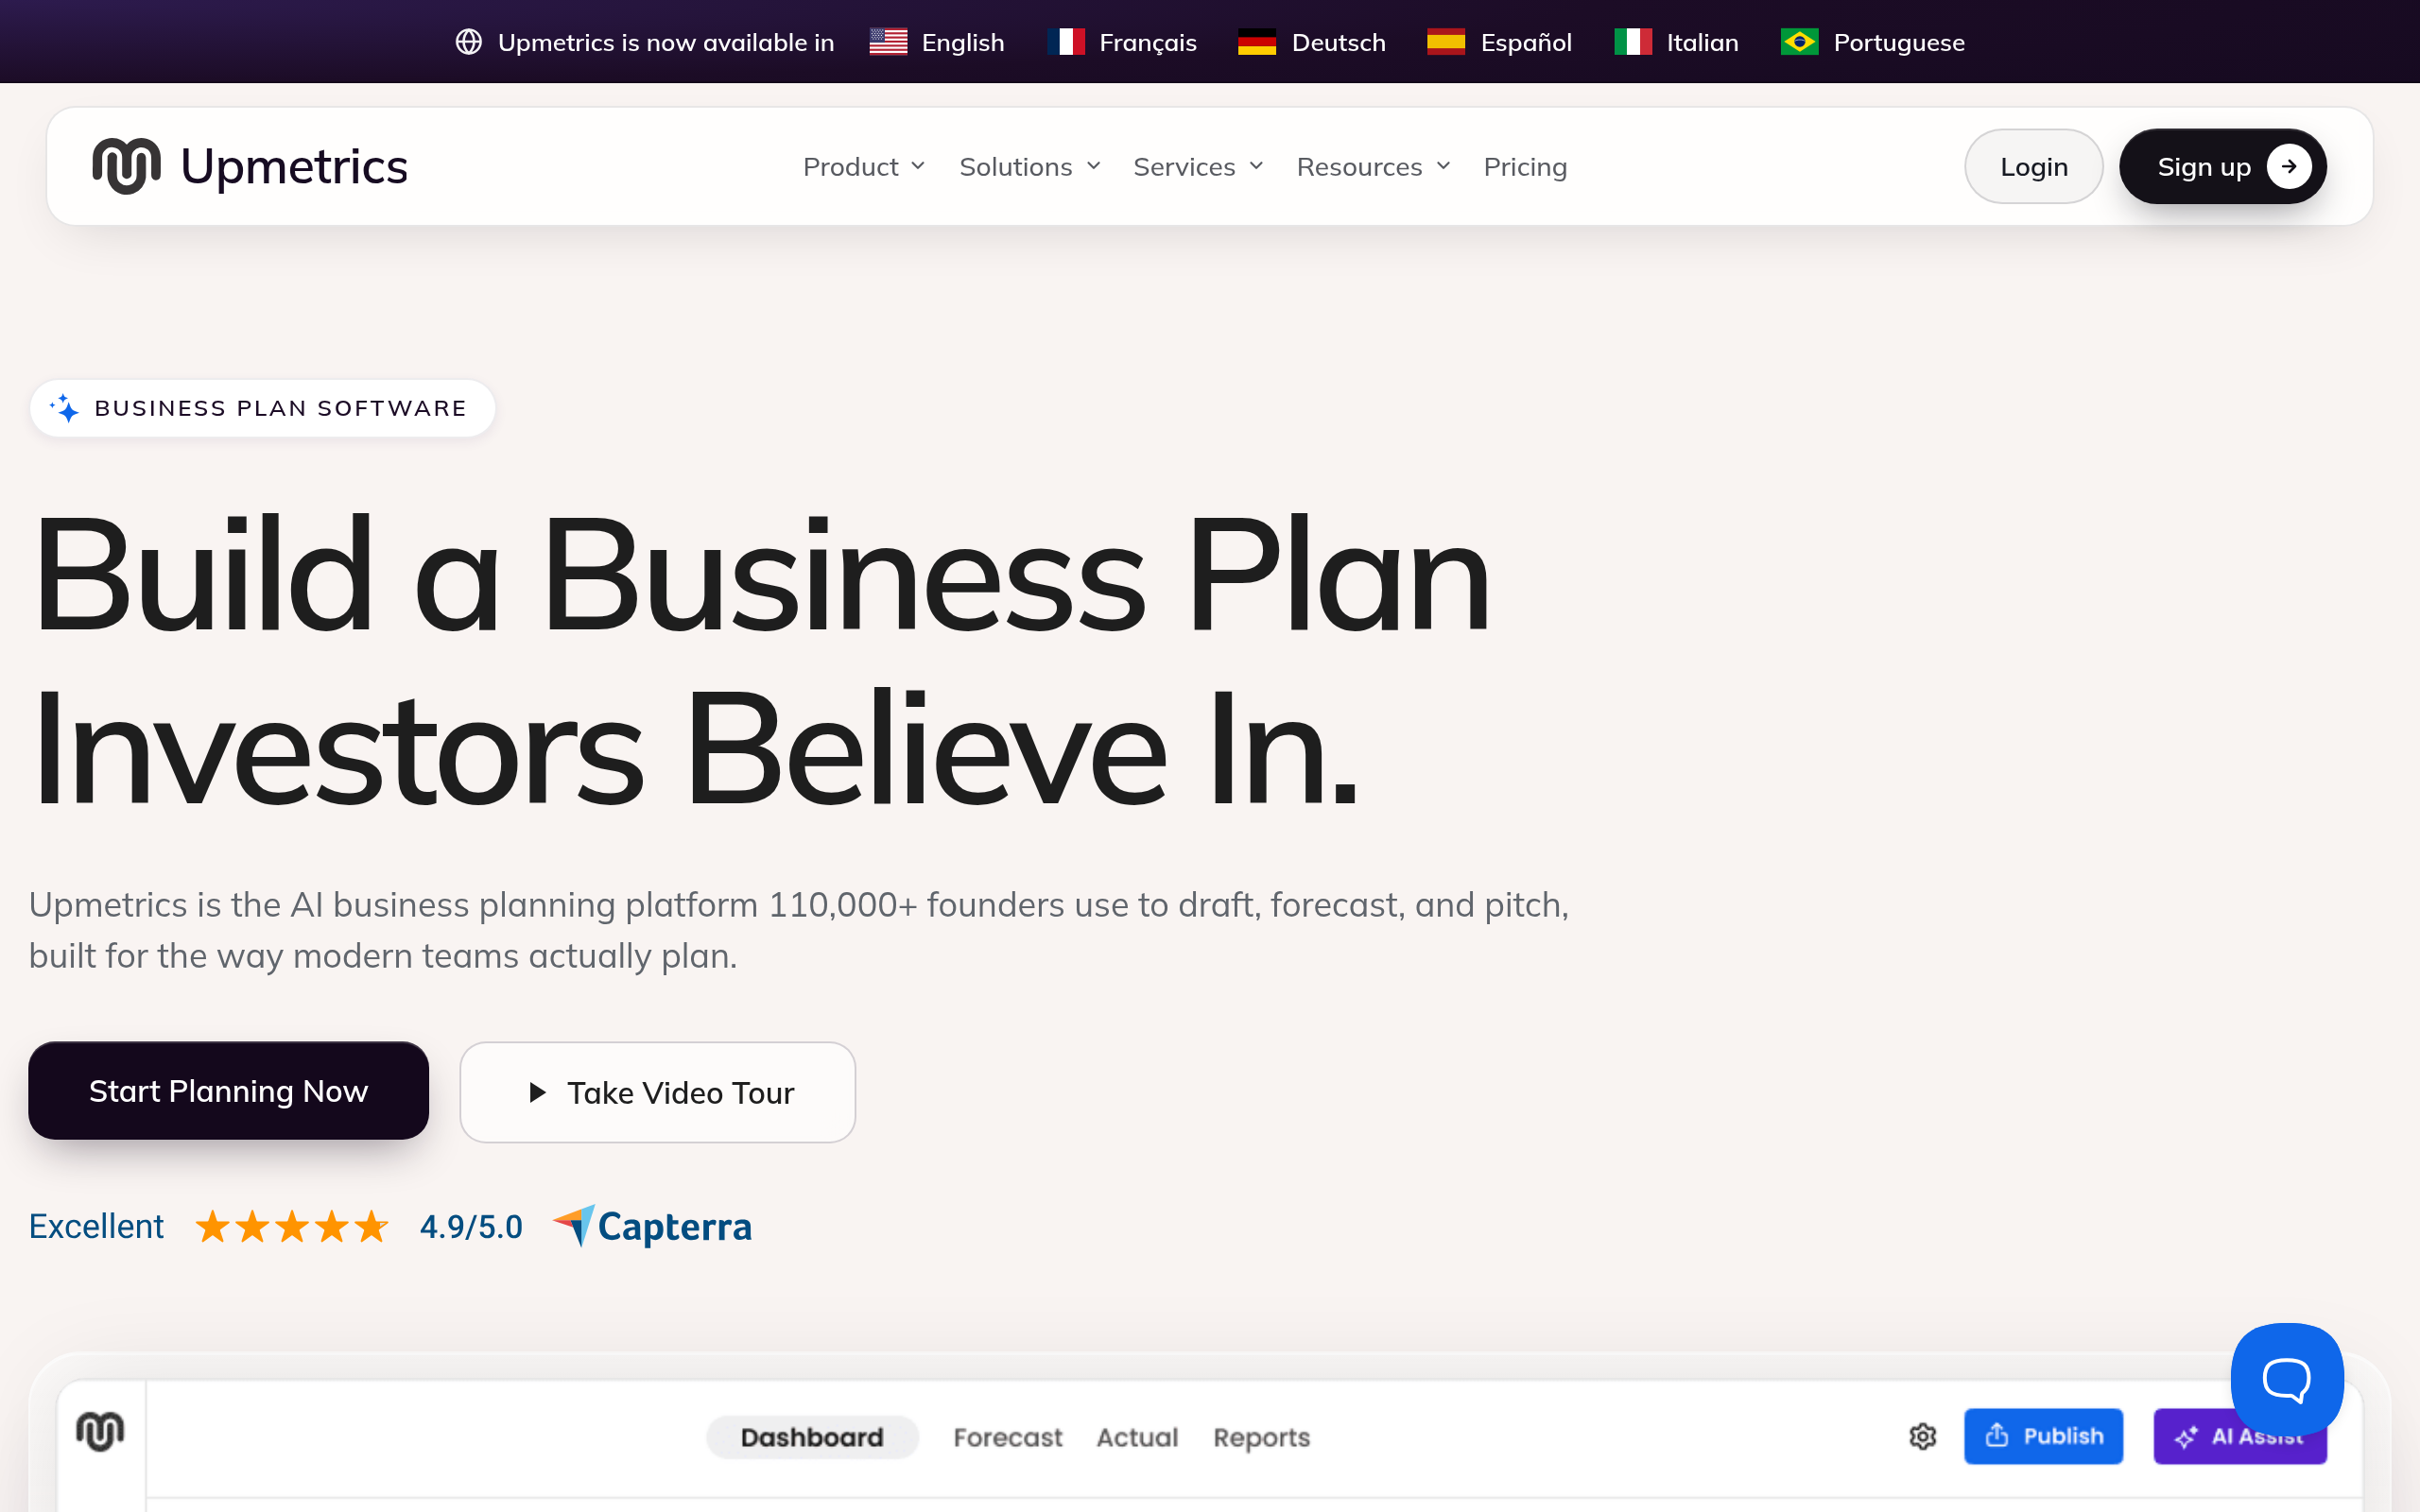Click the BUSINESS PLAN SOFTWARE badge text
The image size is (2420, 1512).
(280, 408)
